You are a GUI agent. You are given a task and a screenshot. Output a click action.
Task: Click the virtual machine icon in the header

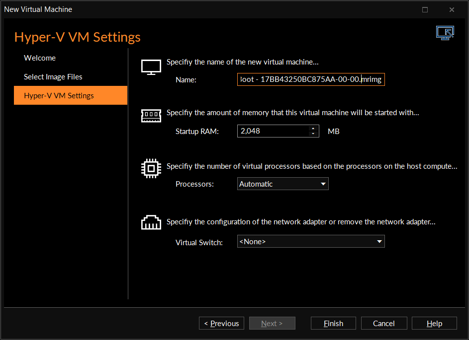[x=445, y=33]
